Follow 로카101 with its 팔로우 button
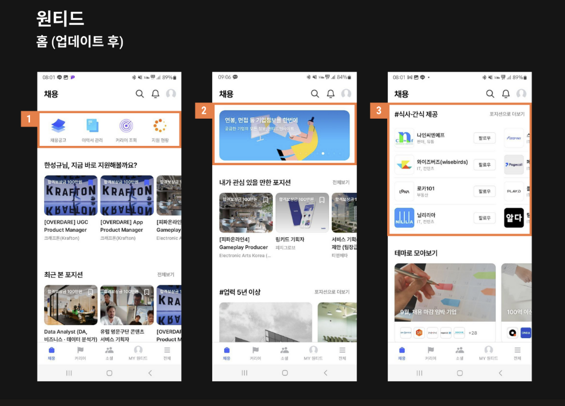Screen dimensions: 565x406 click(x=484, y=191)
